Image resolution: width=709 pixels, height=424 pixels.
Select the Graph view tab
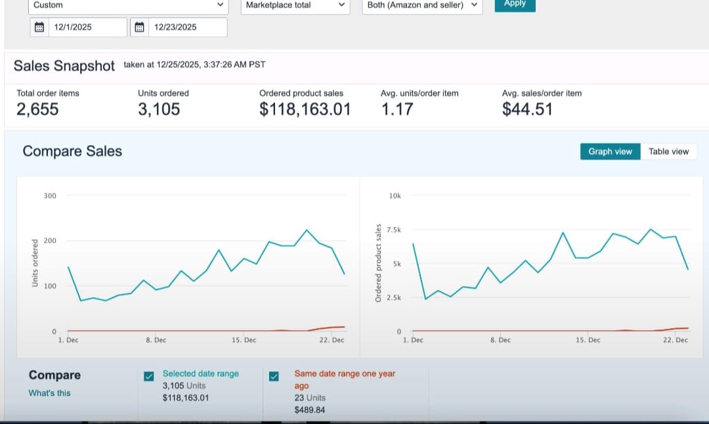[x=610, y=152]
